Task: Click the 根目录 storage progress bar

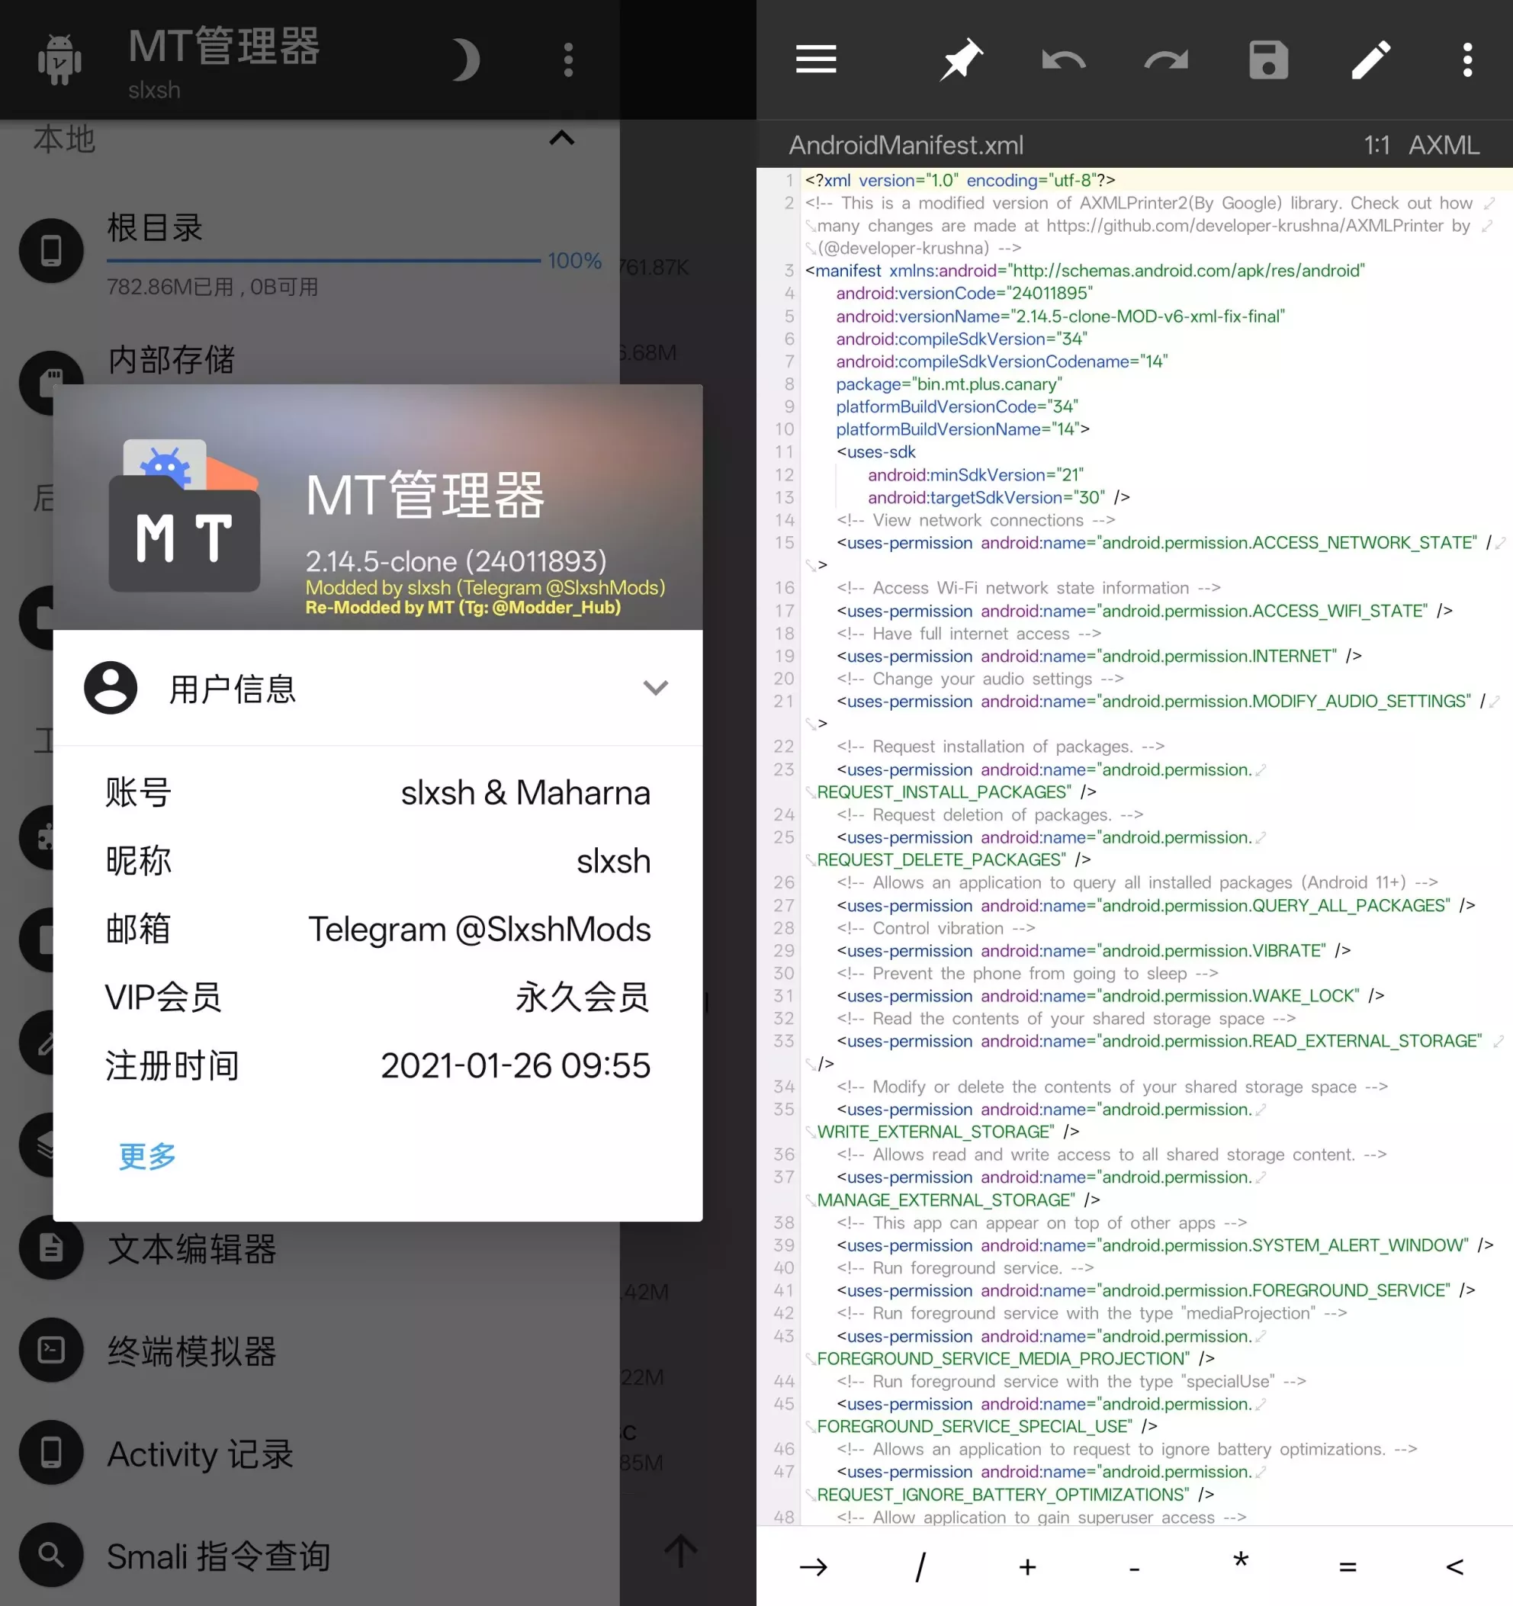Action: [x=323, y=261]
